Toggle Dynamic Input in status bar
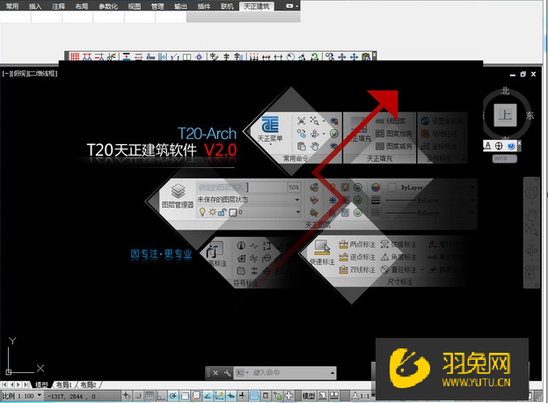 231,396
